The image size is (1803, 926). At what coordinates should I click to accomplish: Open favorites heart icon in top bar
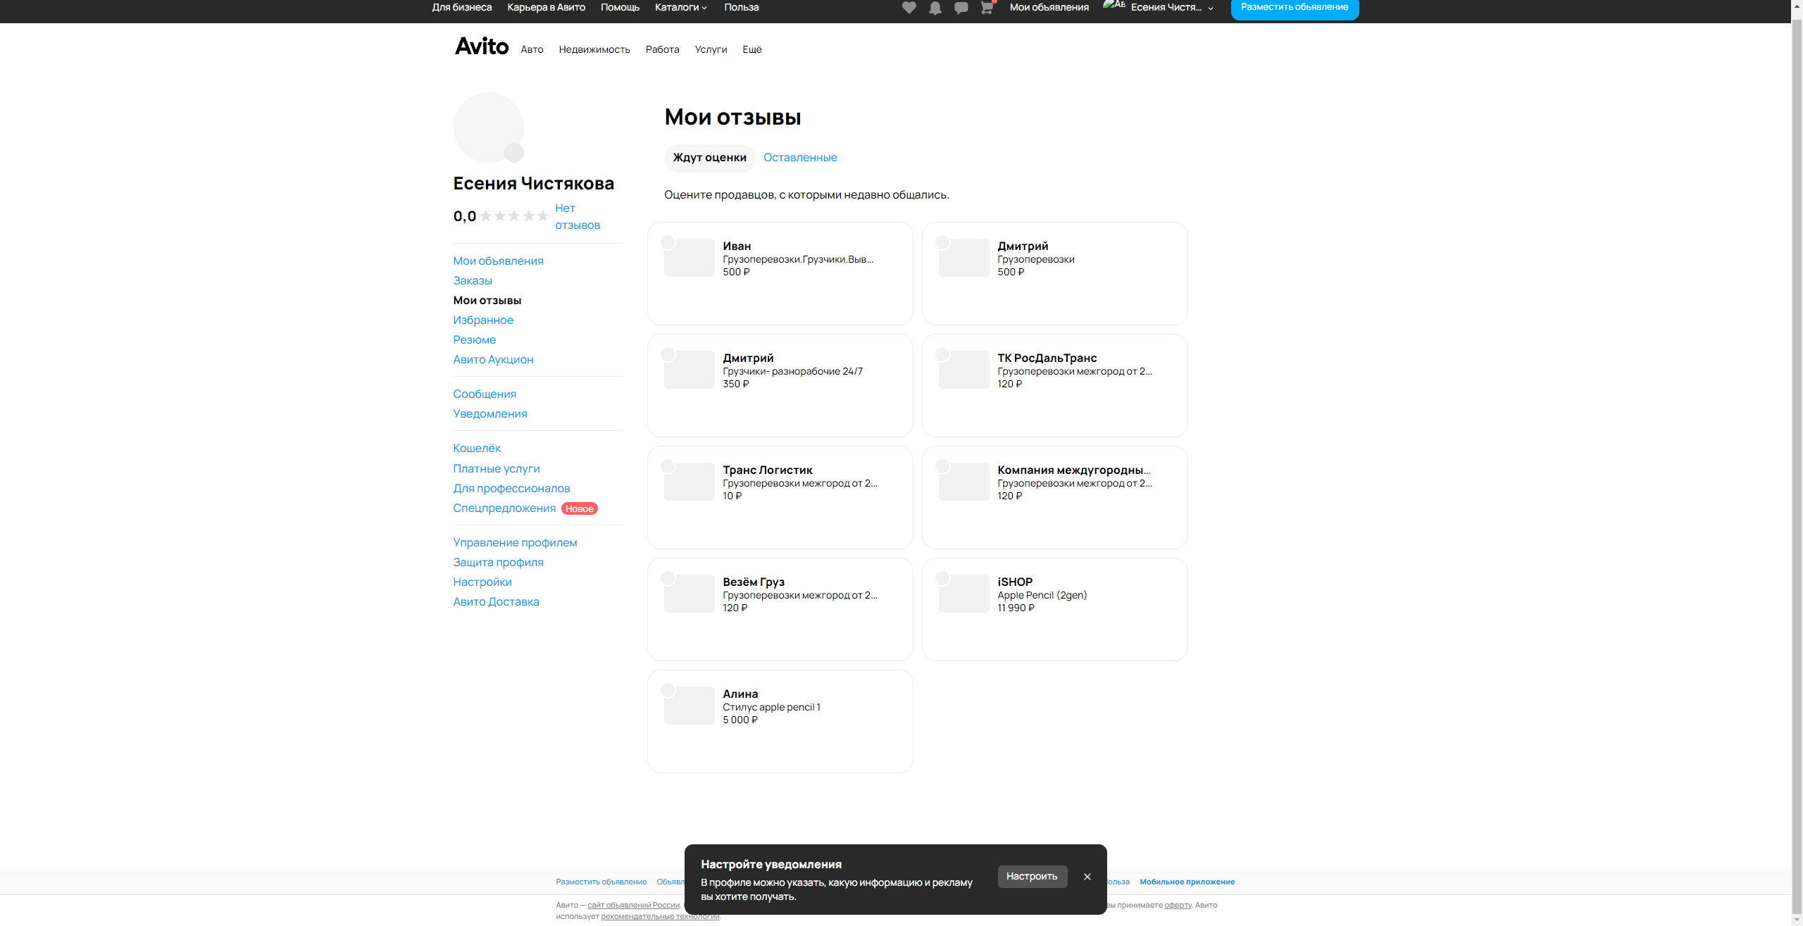click(909, 8)
